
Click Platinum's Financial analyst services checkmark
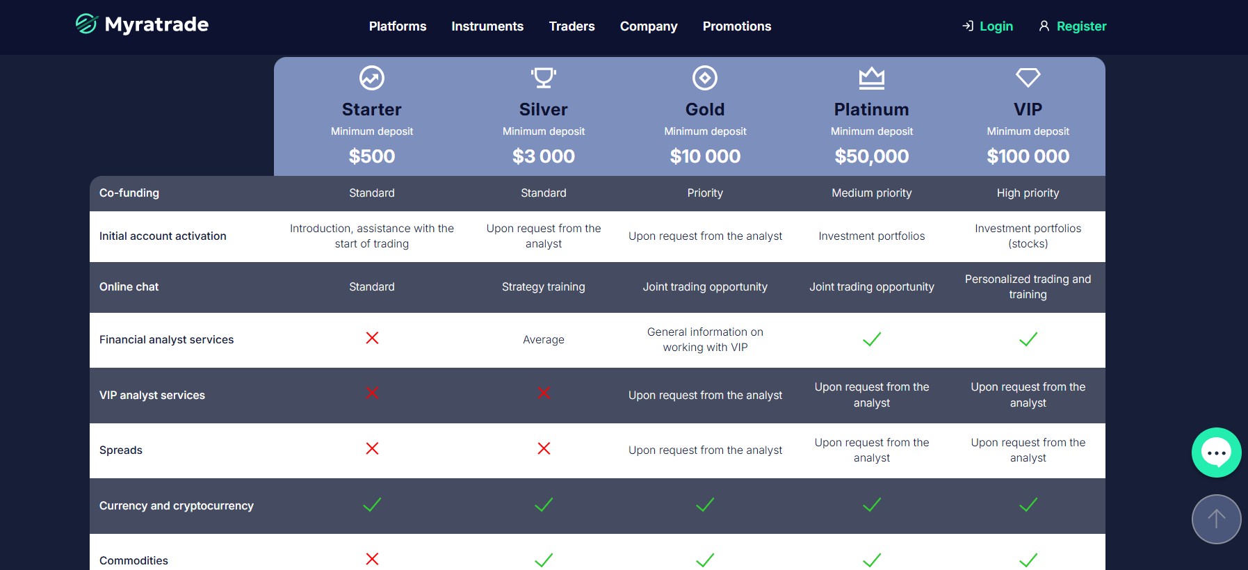tap(871, 339)
